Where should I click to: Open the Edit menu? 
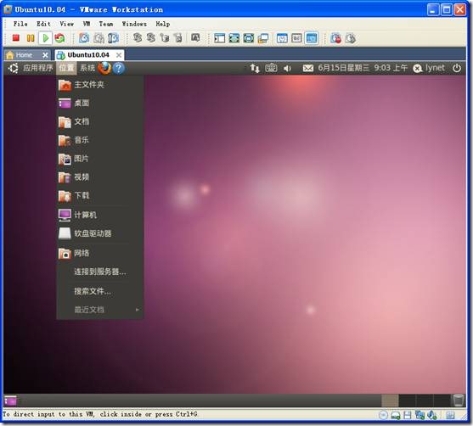click(43, 24)
